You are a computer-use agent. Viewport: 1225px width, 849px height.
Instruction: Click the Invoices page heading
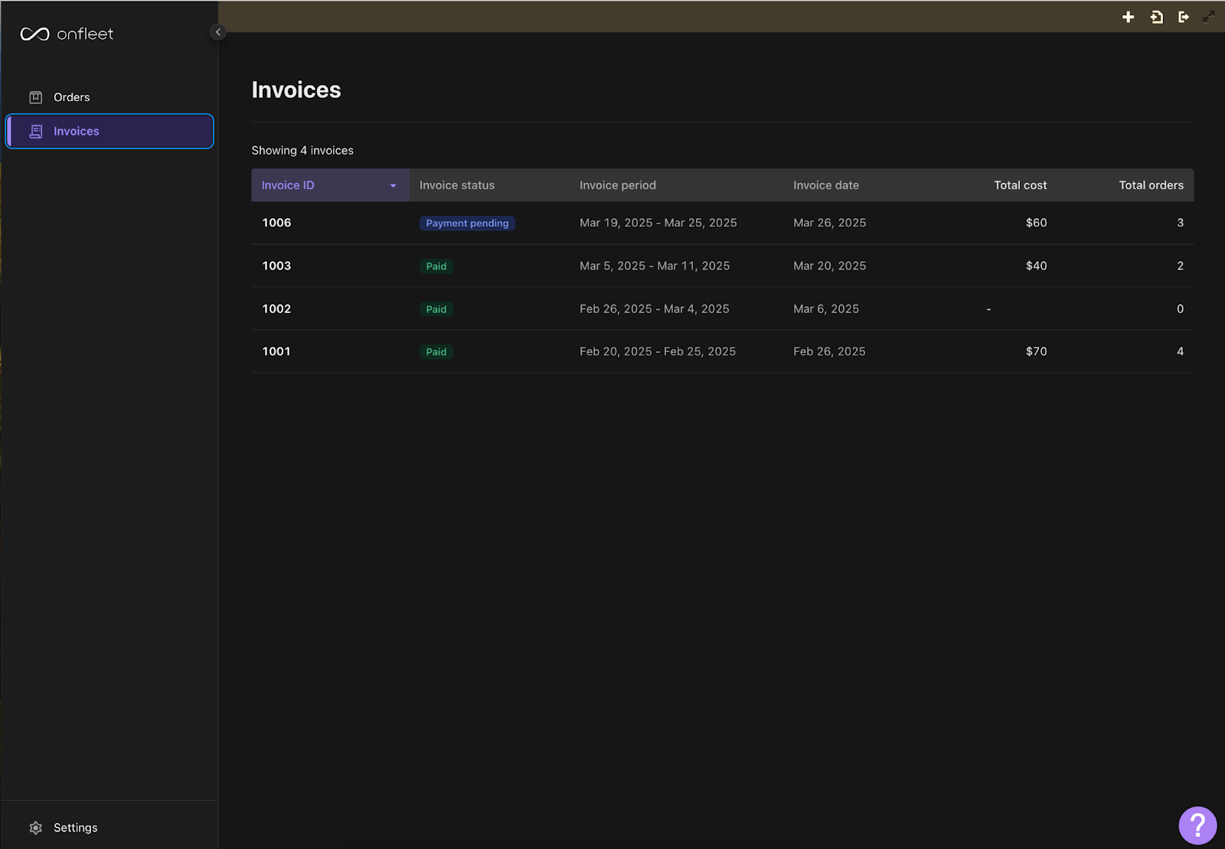point(296,90)
